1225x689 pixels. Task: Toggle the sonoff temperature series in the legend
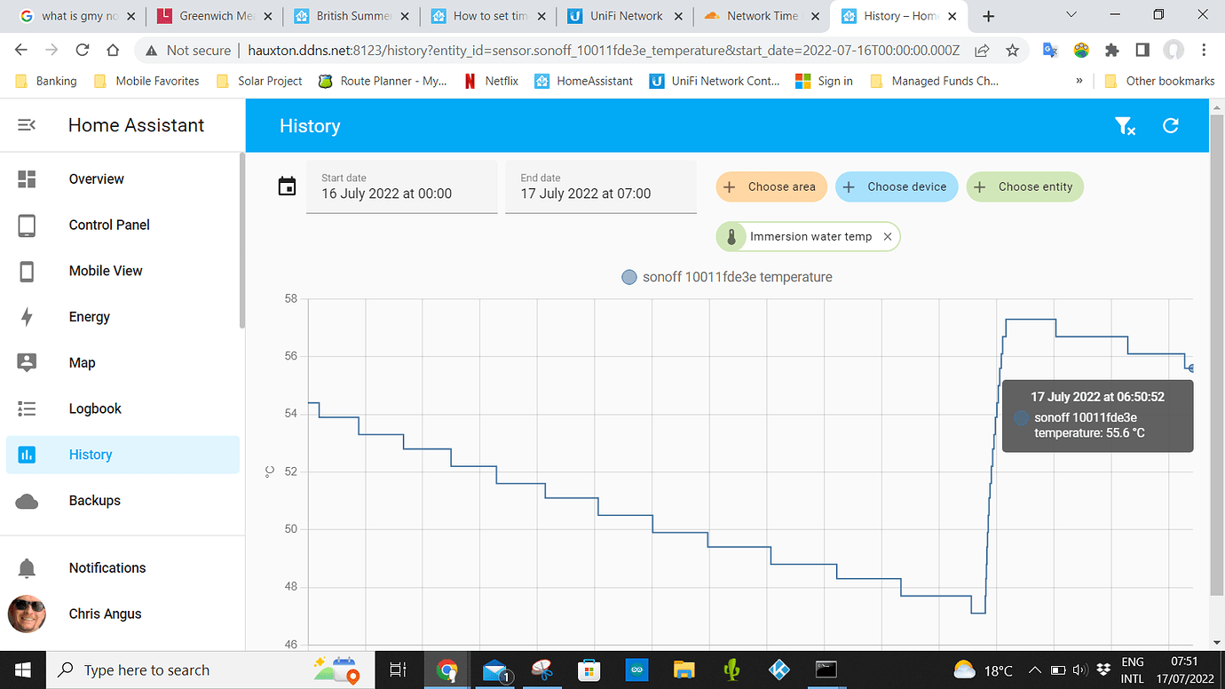(x=727, y=277)
